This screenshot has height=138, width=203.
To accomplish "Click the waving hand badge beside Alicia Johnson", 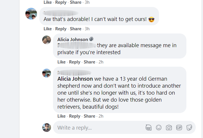I will pyautogui.click(x=91, y=39).
